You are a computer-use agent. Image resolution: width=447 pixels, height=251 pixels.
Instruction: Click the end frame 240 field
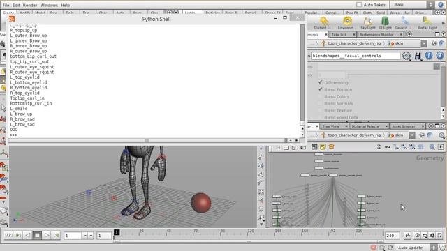coord(393,236)
